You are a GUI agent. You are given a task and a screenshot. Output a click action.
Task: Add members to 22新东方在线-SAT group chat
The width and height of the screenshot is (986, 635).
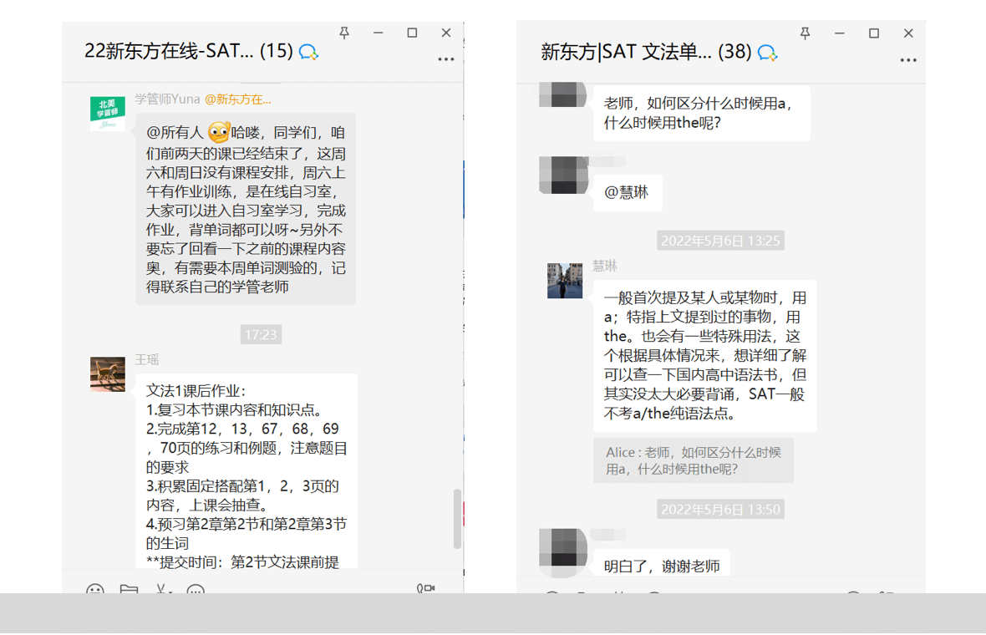309,52
